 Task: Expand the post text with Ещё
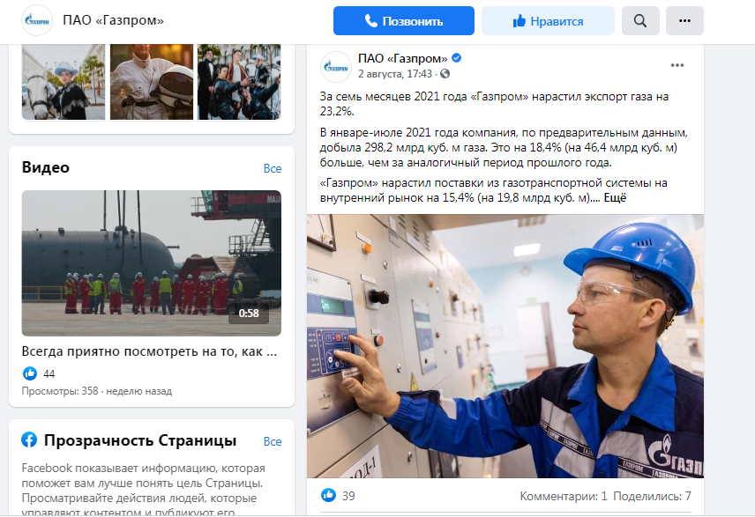(x=615, y=197)
